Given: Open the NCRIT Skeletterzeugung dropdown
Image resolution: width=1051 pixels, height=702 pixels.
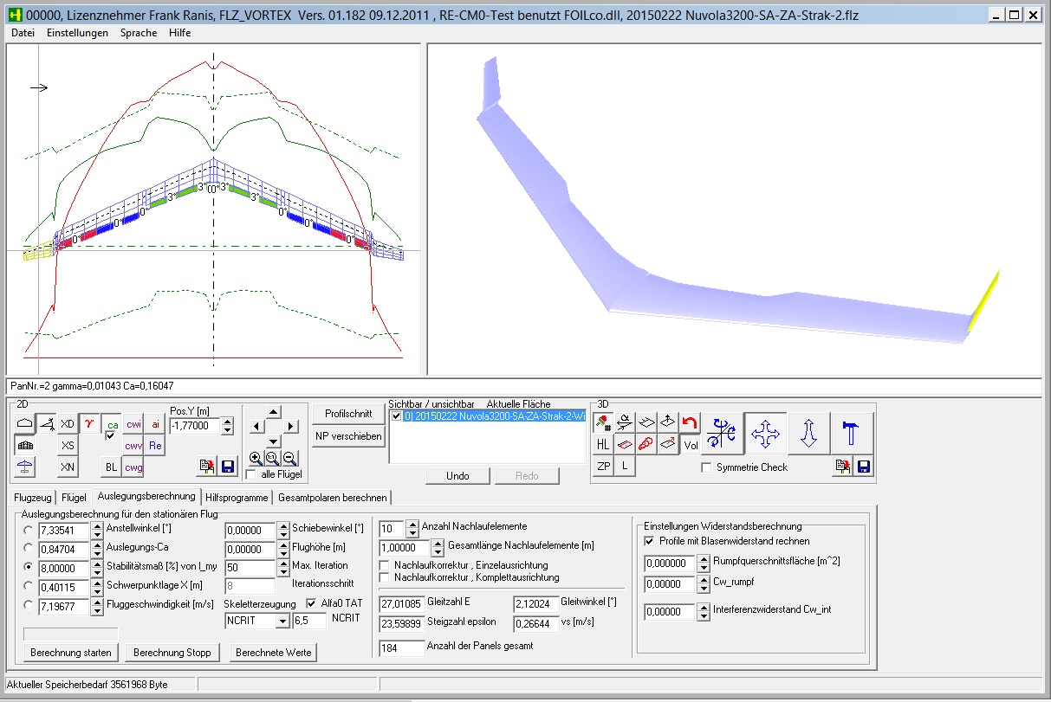Looking at the screenshot, I should click(281, 621).
